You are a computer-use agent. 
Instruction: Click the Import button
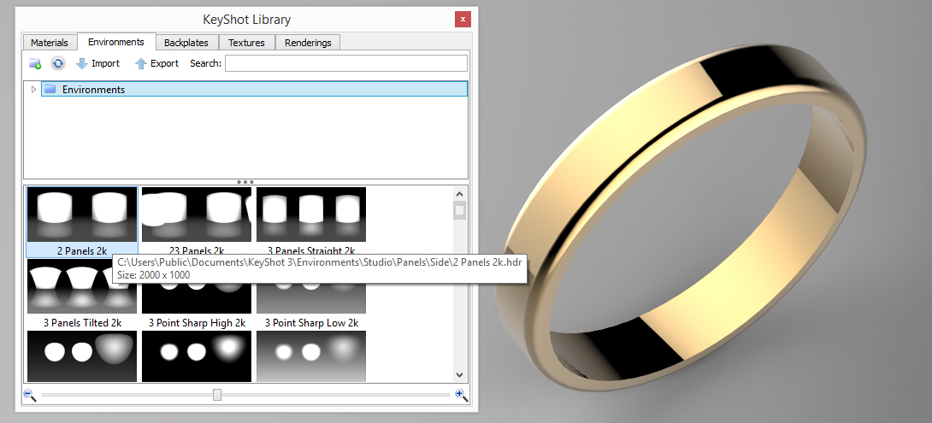[x=98, y=63]
